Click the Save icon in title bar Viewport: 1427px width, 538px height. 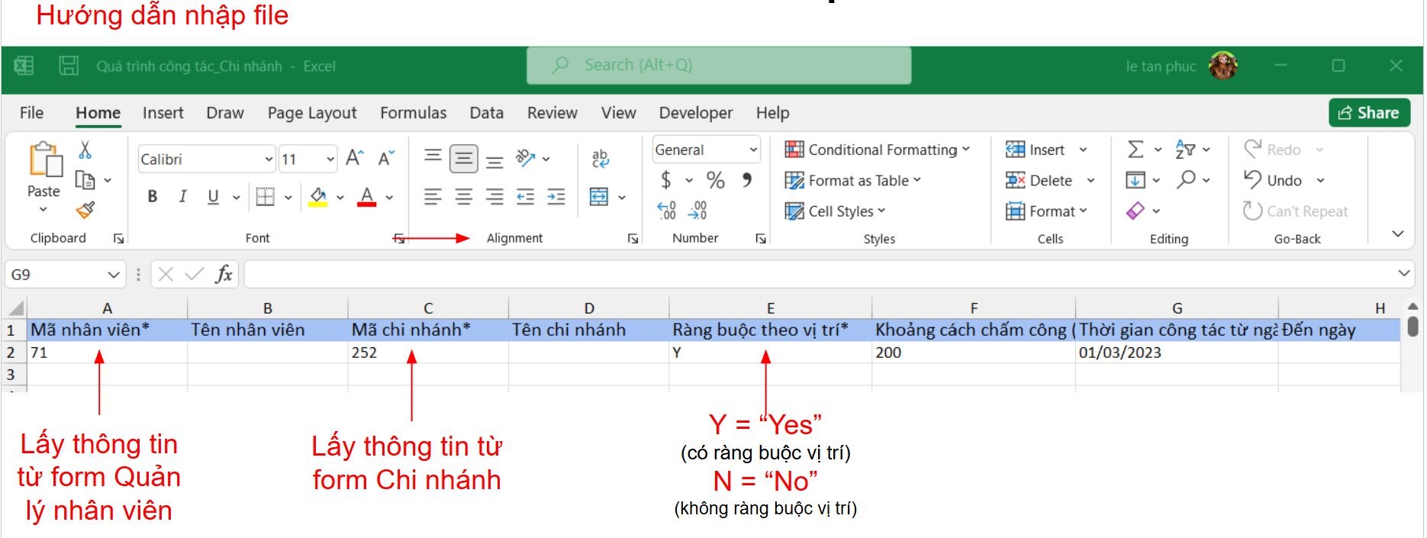tap(69, 66)
